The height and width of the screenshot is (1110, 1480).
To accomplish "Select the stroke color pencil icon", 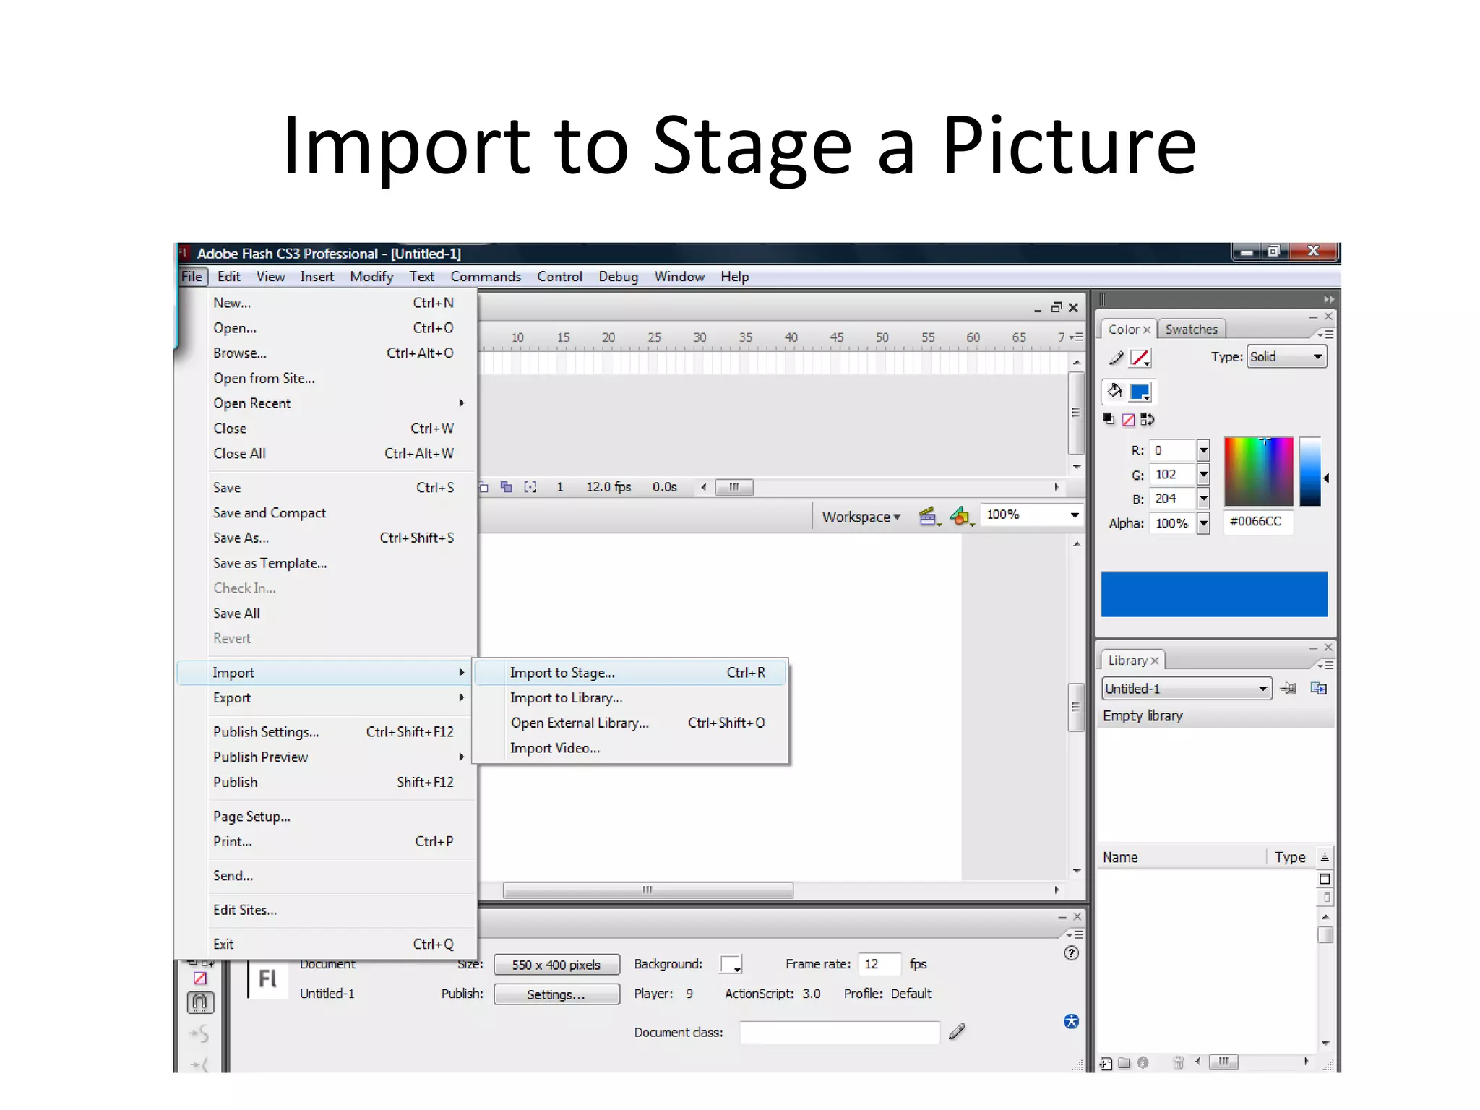I will (1116, 358).
